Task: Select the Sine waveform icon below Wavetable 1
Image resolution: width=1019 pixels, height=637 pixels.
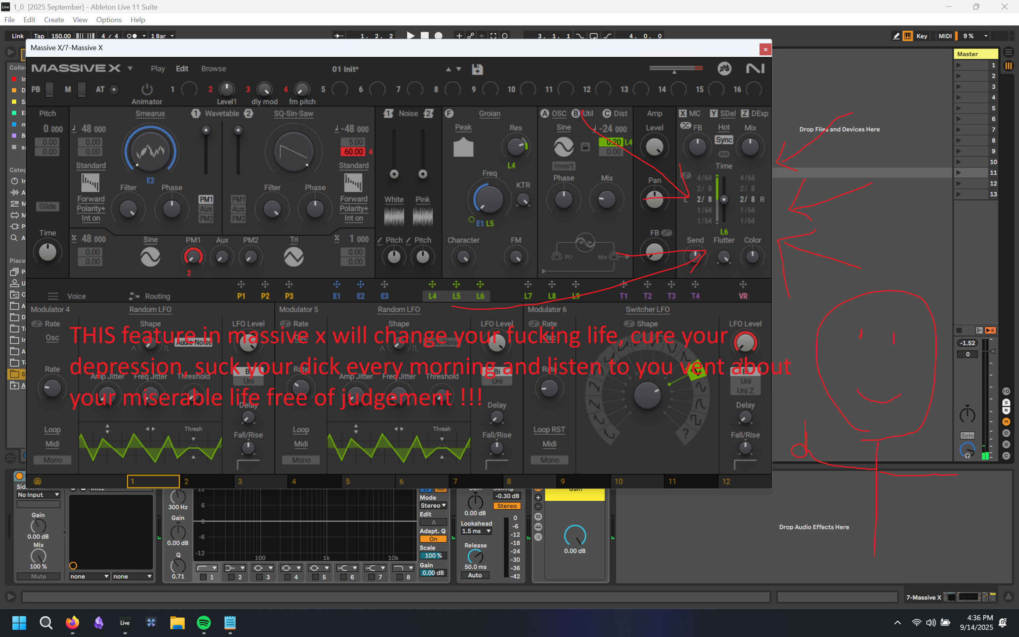Action: pyautogui.click(x=150, y=256)
